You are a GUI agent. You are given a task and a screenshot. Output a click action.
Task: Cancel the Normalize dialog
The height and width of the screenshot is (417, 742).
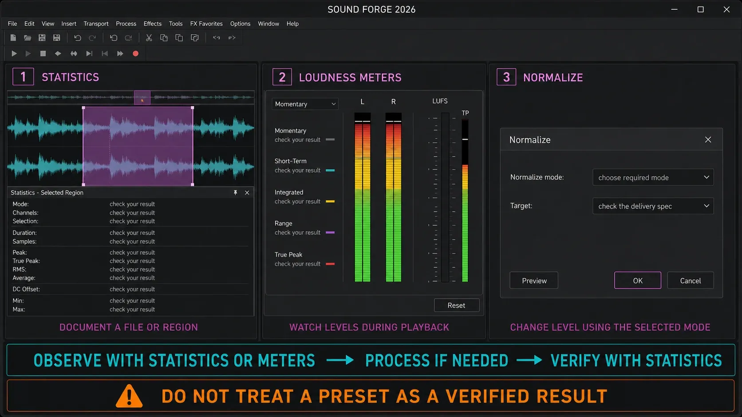coord(691,281)
